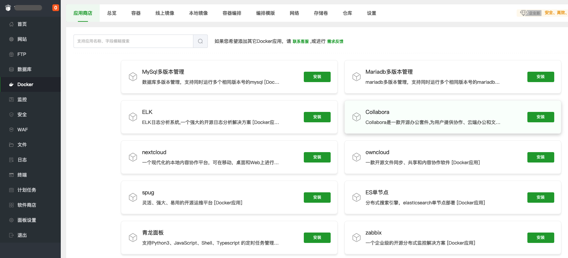Click the folder icon beside 文件
The image size is (568, 258).
[x=11, y=145]
